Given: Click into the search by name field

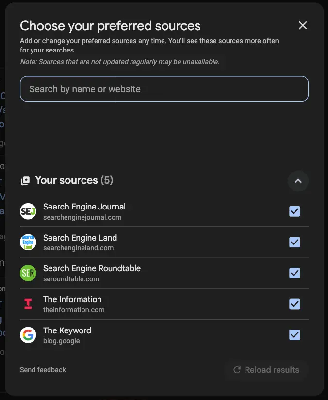Looking at the screenshot, I should point(164,89).
